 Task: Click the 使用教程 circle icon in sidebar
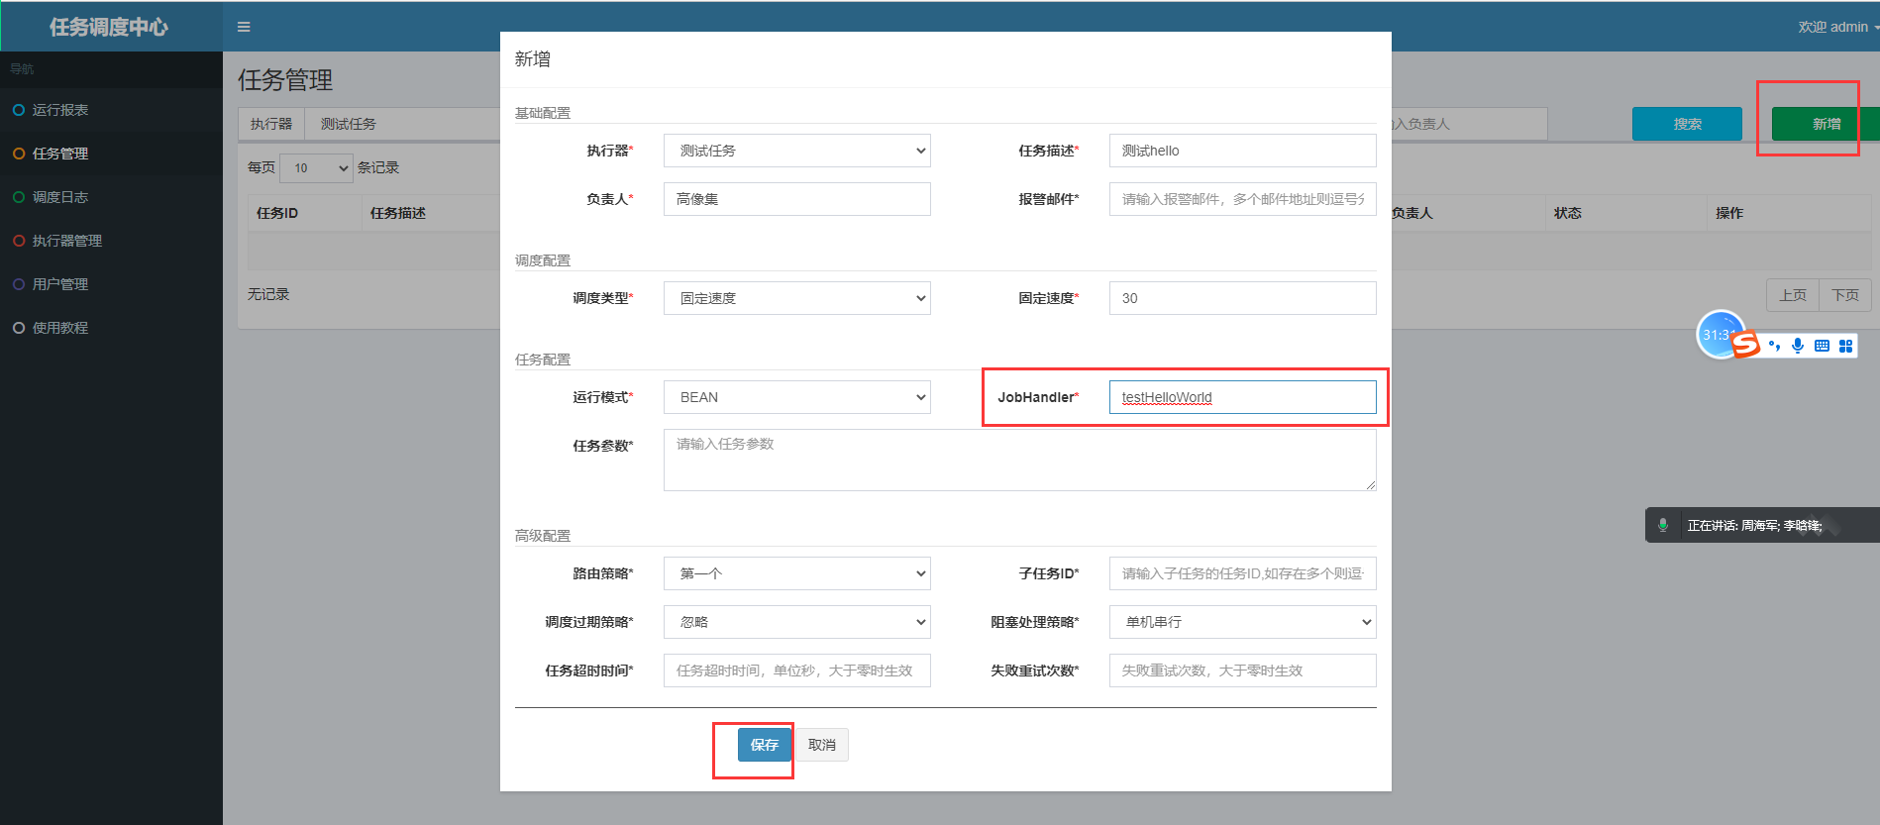point(19,328)
